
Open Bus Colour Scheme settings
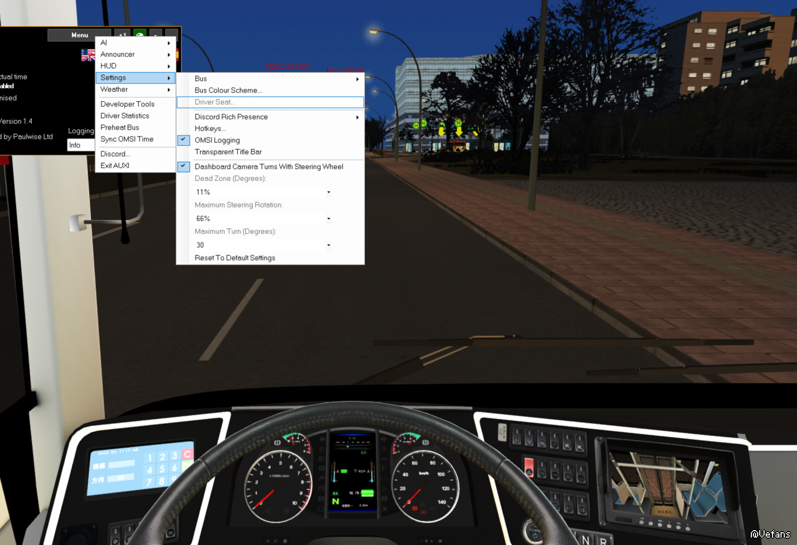(270, 90)
